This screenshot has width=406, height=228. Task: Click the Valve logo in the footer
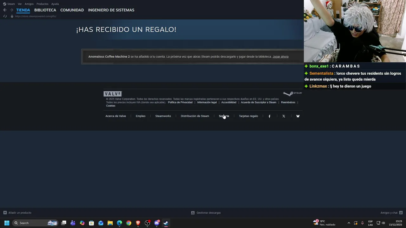tap(113, 94)
